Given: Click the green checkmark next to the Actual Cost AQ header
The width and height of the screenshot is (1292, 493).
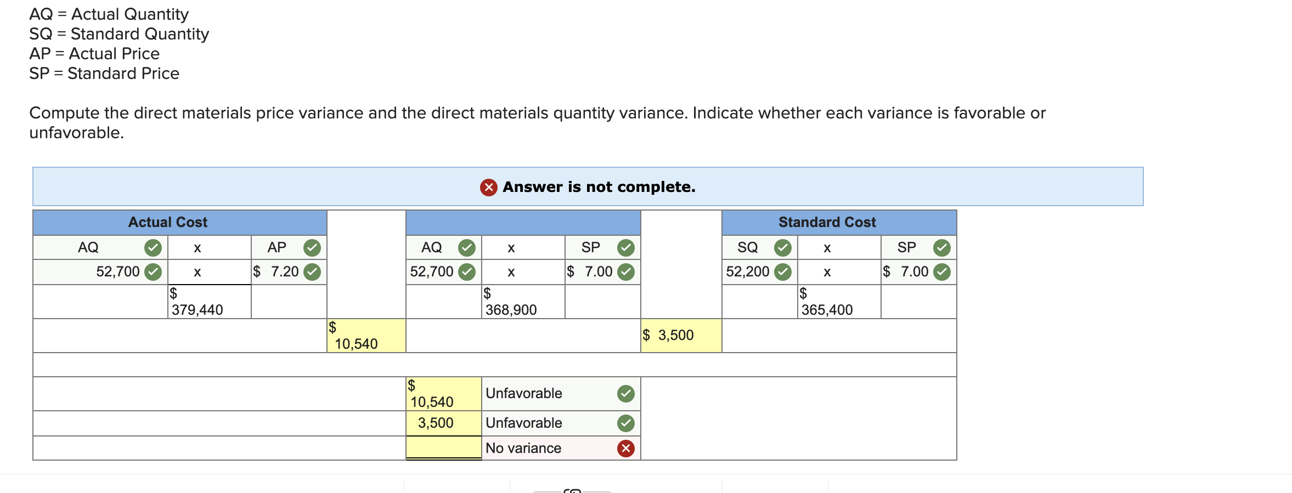Looking at the screenshot, I should pyautogui.click(x=153, y=248).
